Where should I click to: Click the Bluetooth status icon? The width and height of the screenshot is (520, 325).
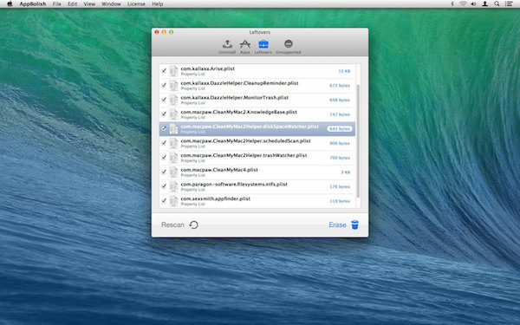[452, 4]
